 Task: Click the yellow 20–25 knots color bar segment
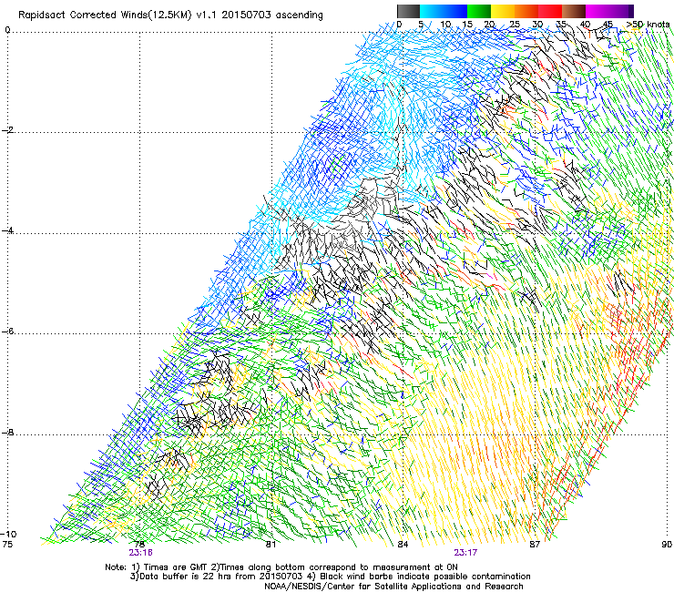coord(503,11)
